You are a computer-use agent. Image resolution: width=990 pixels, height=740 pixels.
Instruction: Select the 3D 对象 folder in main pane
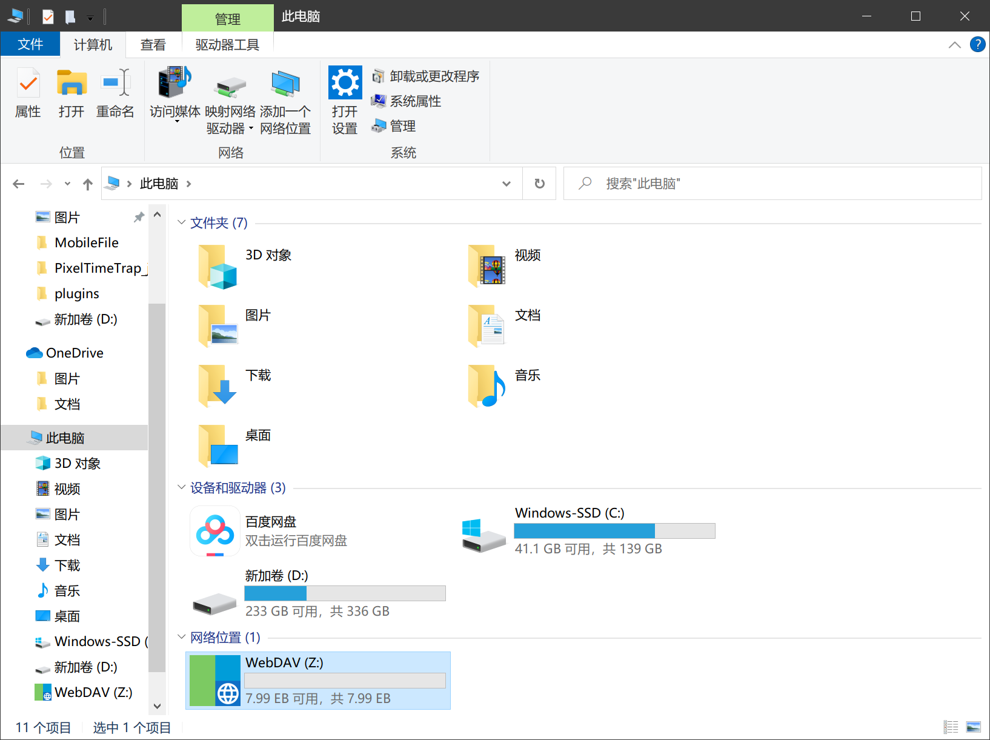[245, 266]
